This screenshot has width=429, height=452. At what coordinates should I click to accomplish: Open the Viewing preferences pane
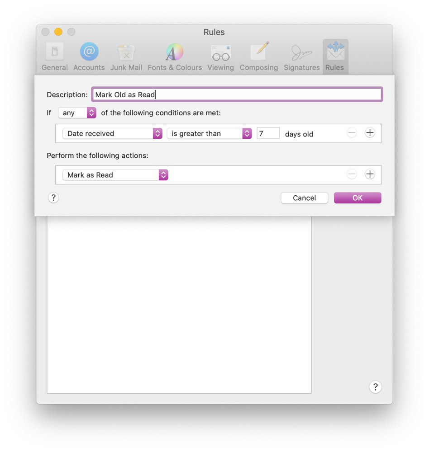click(220, 57)
